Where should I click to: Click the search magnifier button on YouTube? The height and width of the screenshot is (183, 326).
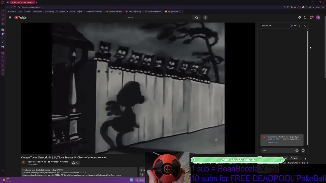(x=196, y=18)
